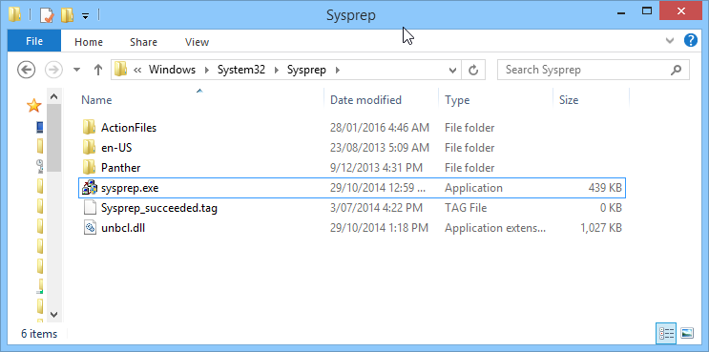The image size is (709, 352).
Task: Click the en-US folder name
Action: coord(116,148)
